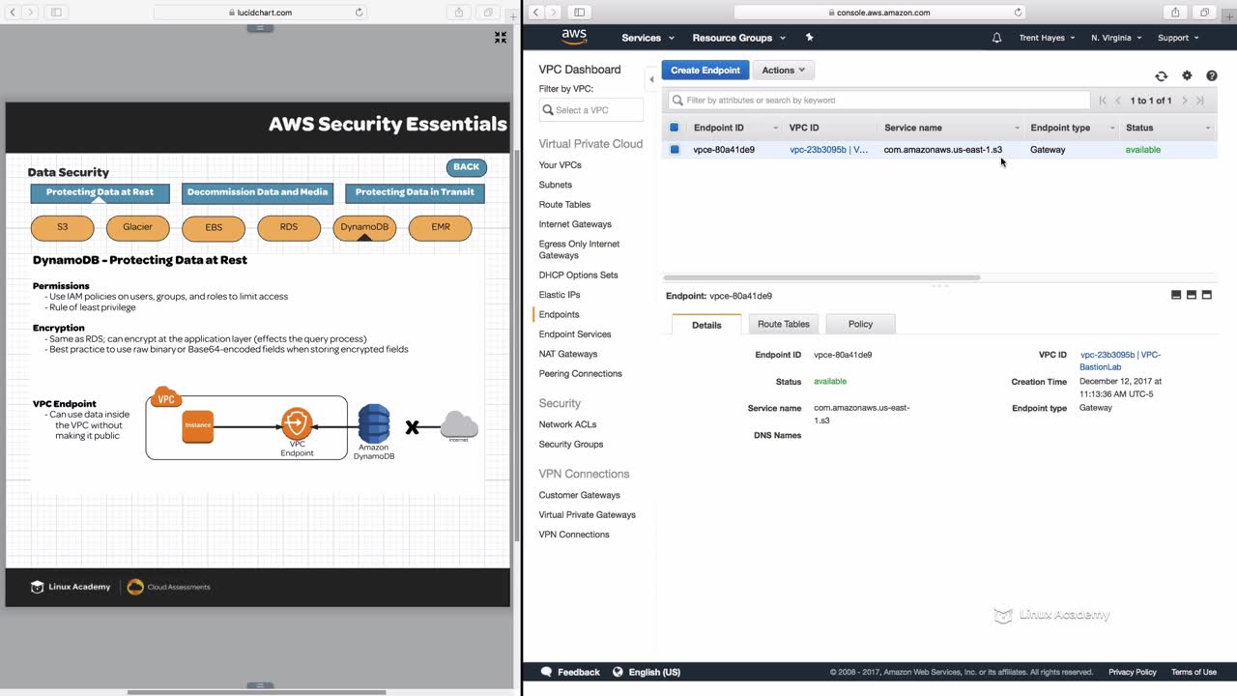The image size is (1237, 696).
Task: Sort by the Endpoint type column header
Action: (x=1072, y=128)
